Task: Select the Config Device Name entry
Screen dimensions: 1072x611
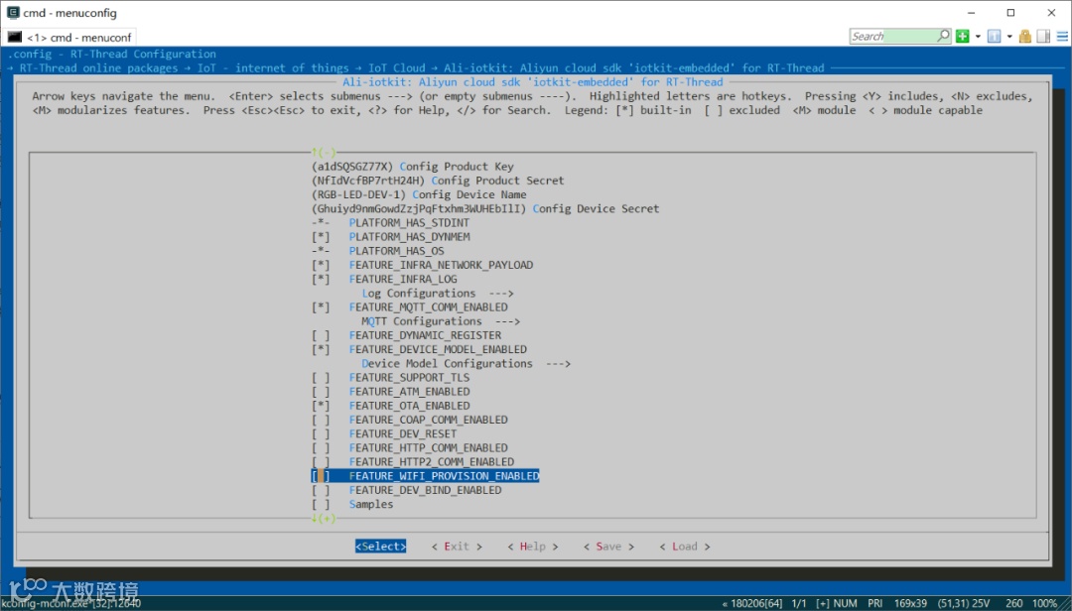Action: (x=419, y=194)
